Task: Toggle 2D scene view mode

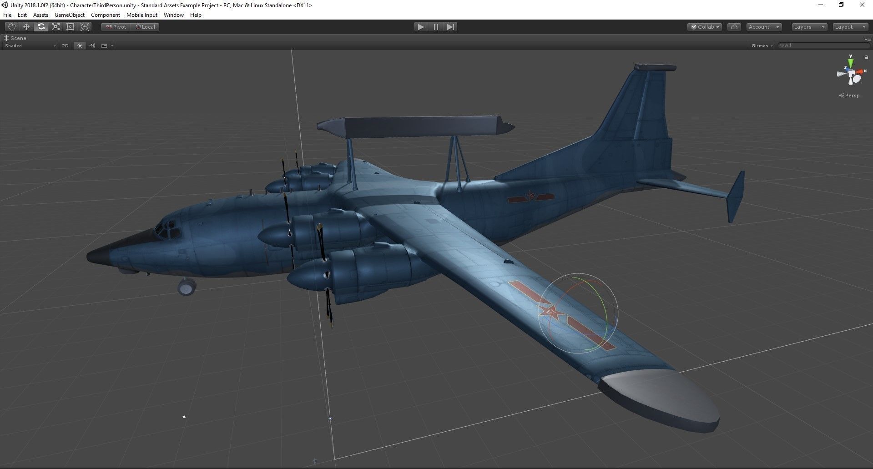Action: pos(65,45)
